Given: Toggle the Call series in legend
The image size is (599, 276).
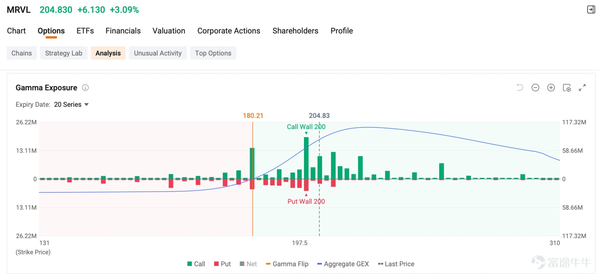Looking at the screenshot, I should point(196,264).
